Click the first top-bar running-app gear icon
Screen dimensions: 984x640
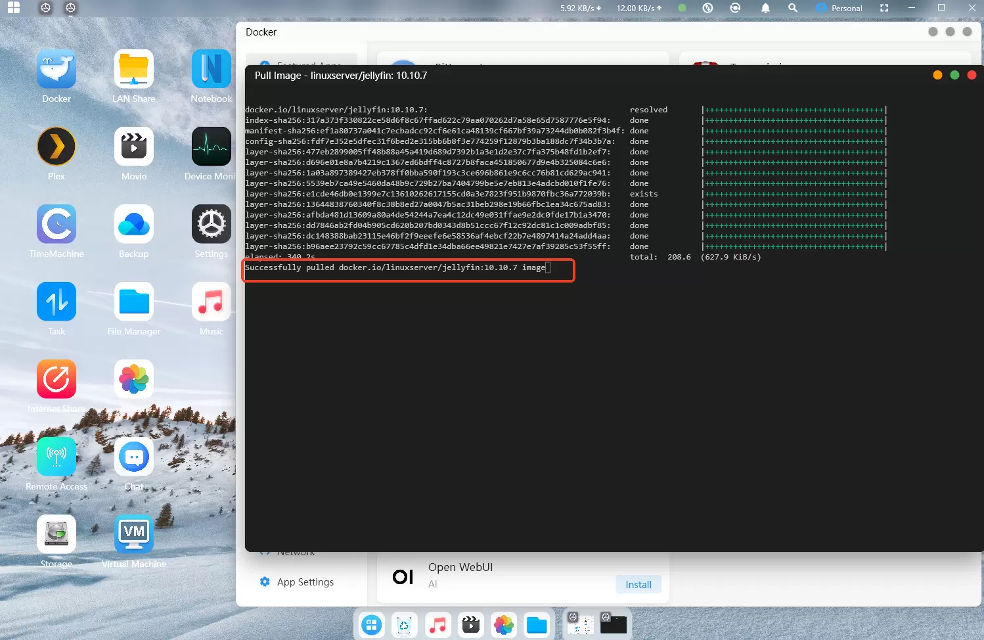coord(45,8)
